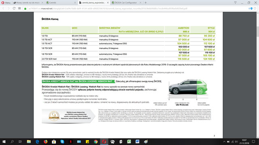Open the volume tray icon
Image resolution: width=259 pixels, height=145 pixels.
tap(236, 141)
